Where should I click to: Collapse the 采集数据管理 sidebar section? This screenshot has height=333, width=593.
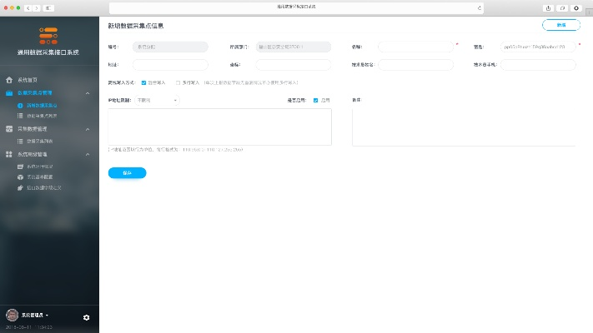[x=88, y=129]
